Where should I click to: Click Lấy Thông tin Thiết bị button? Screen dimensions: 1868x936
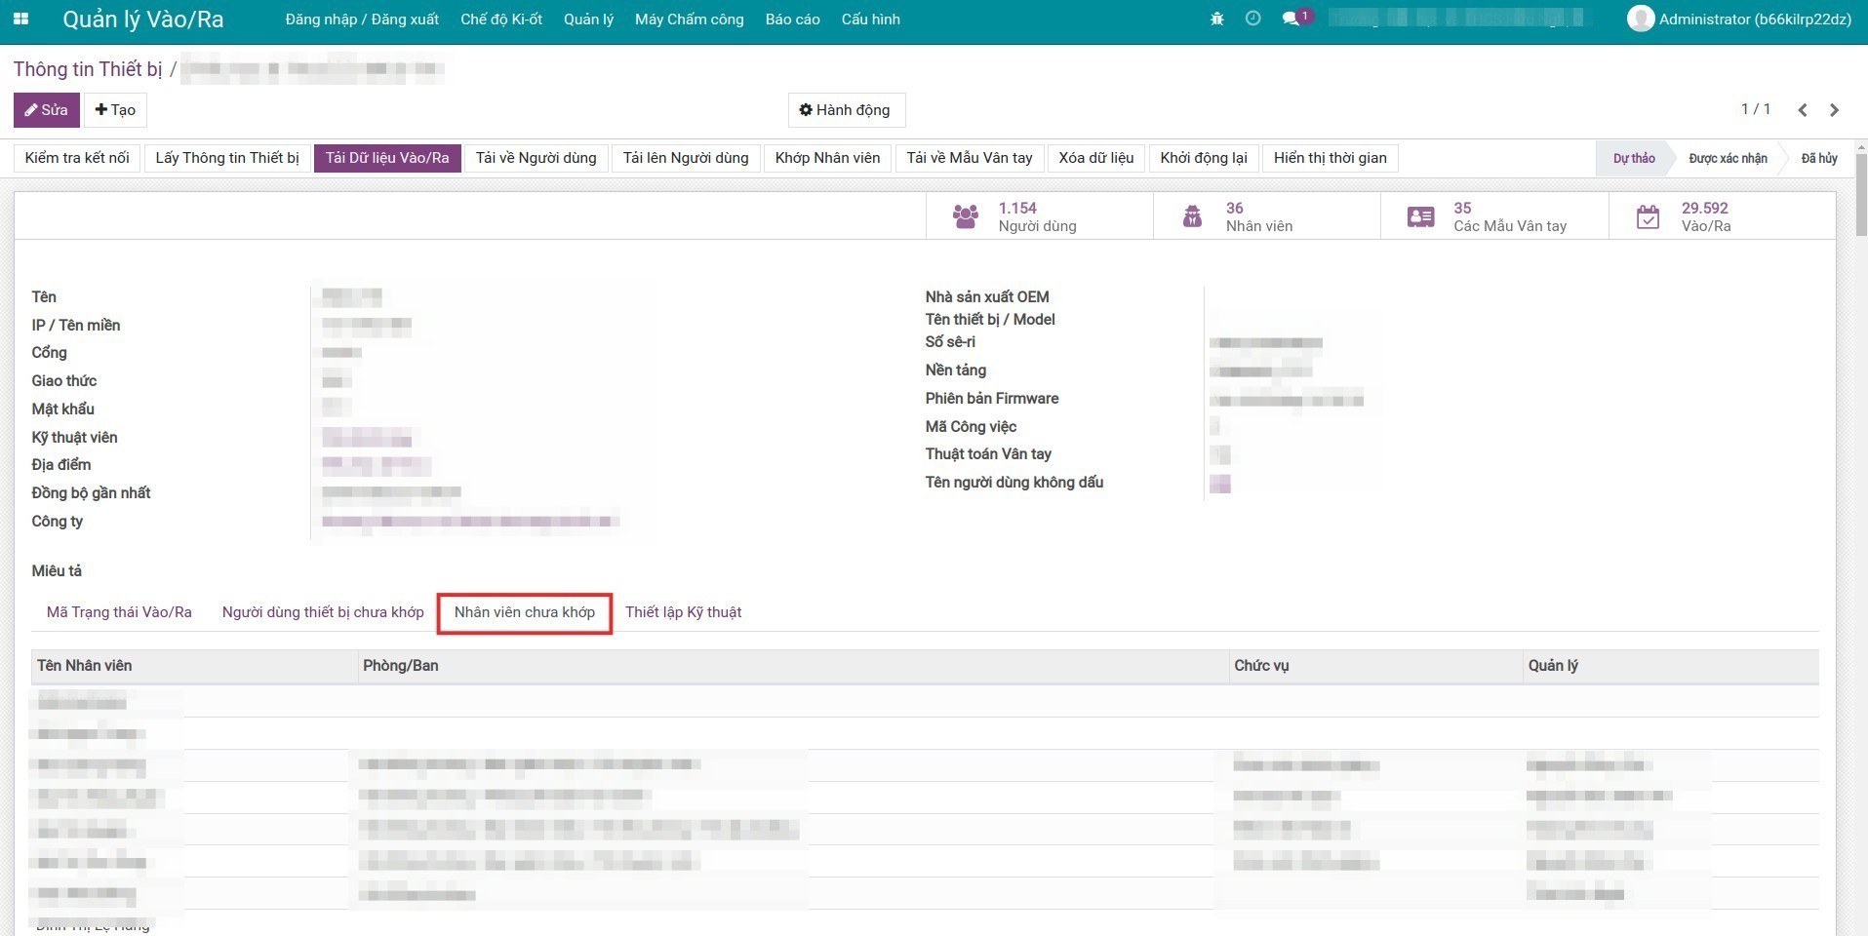(x=227, y=158)
